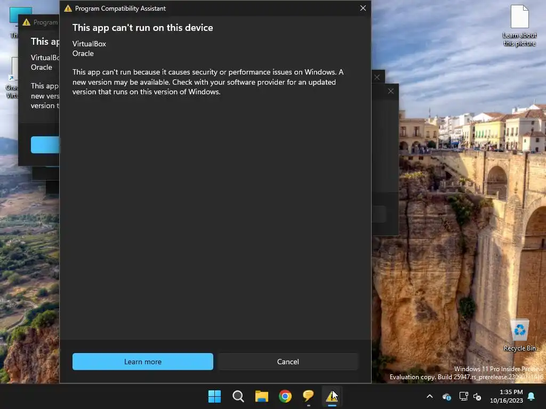546x409 pixels.
Task: Click the blue button in the background compatibility dialog
Action: tap(45, 145)
